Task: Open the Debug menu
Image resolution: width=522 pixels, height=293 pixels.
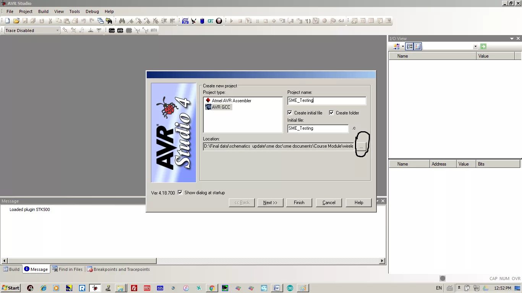Action: coord(92,11)
